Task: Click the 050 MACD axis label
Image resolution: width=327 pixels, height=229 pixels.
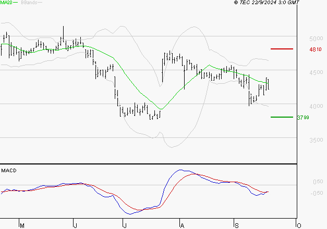Action: click(x=318, y=182)
